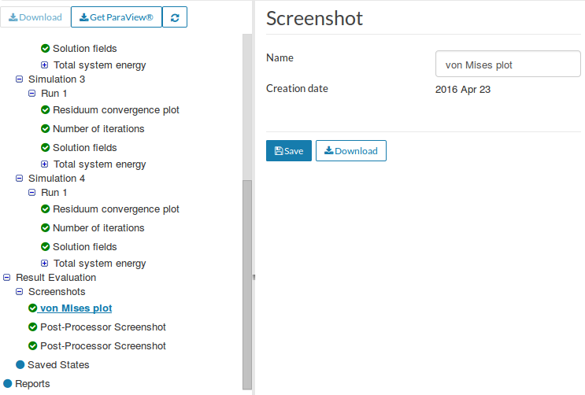Image resolution: width=585 pixels, height=395 pixels.
Task: Click the Get ParaView button
Action: (116, 17)
